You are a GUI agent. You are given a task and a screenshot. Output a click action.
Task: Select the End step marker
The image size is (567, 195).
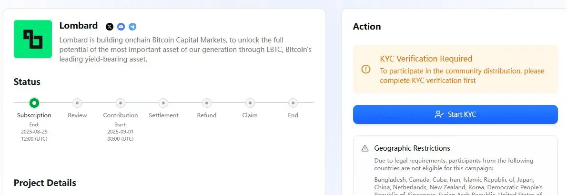(x=293, y=103)
